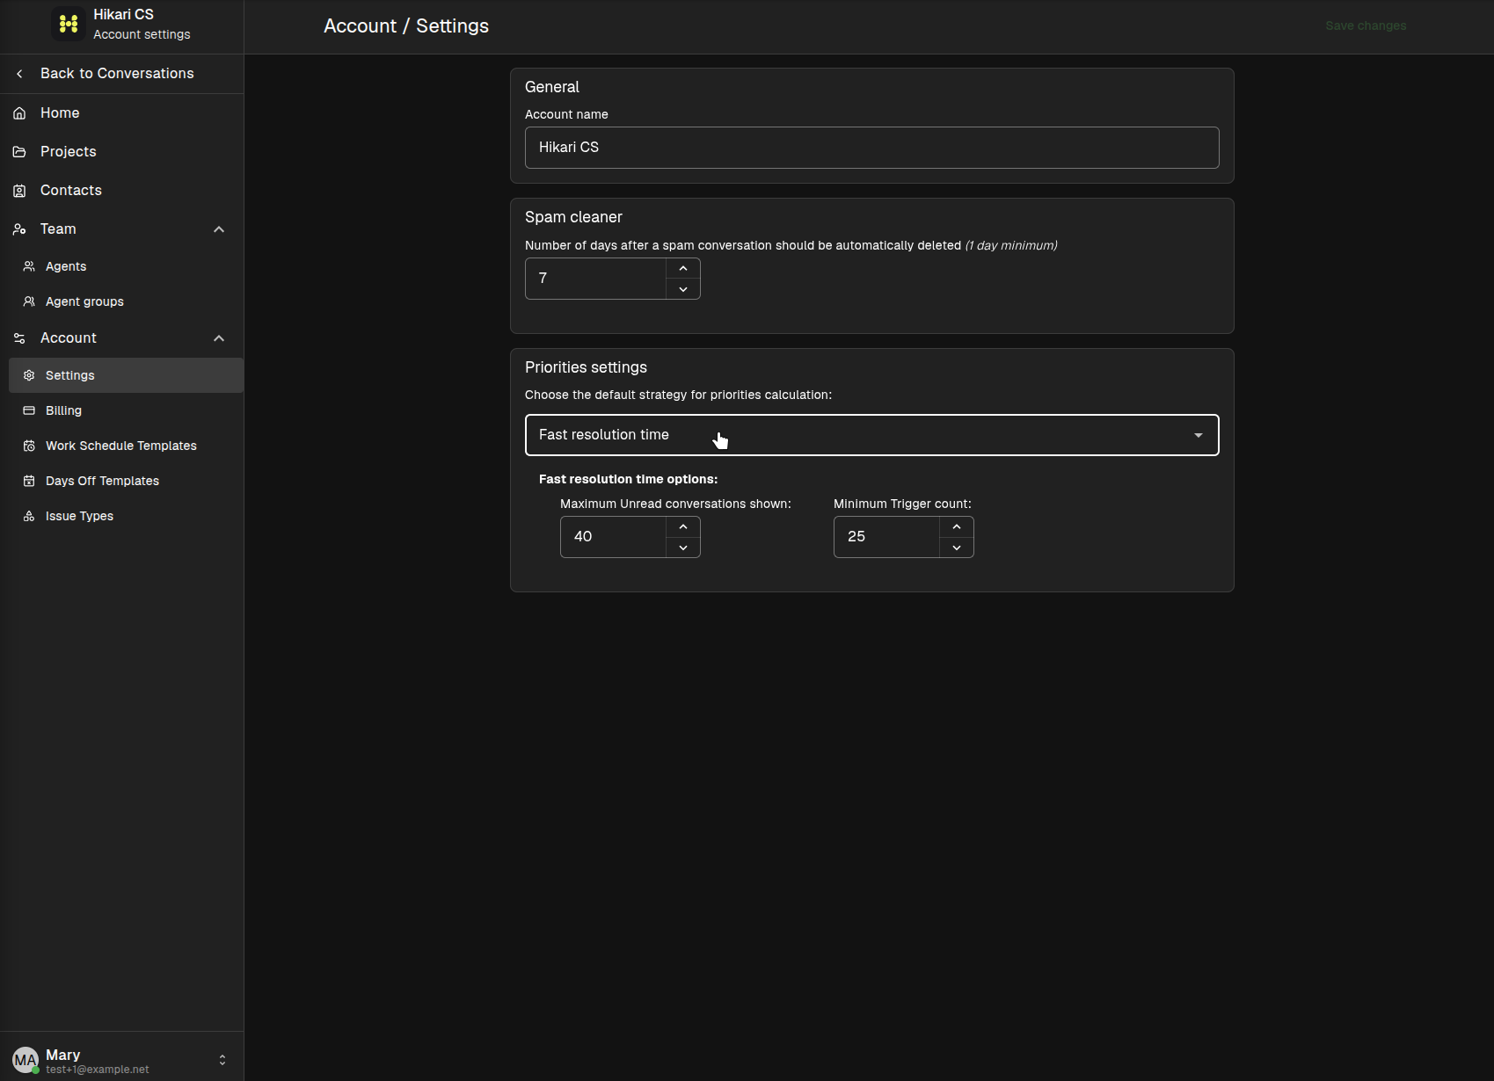Viewport: 1494px width, 1081px height.
Task: Open the user menu switcher arrows
Action: 222,1060
